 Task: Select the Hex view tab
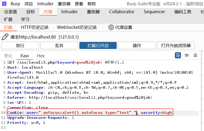click(x=41, y=56)
